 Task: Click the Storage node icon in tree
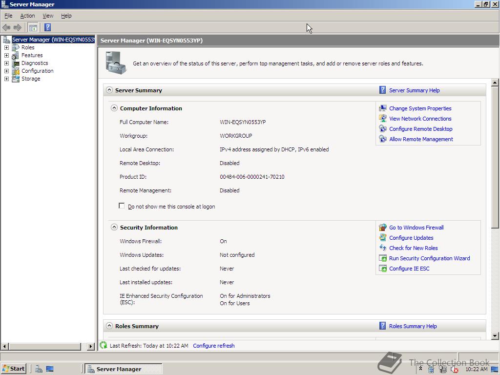tap(16, 79)
